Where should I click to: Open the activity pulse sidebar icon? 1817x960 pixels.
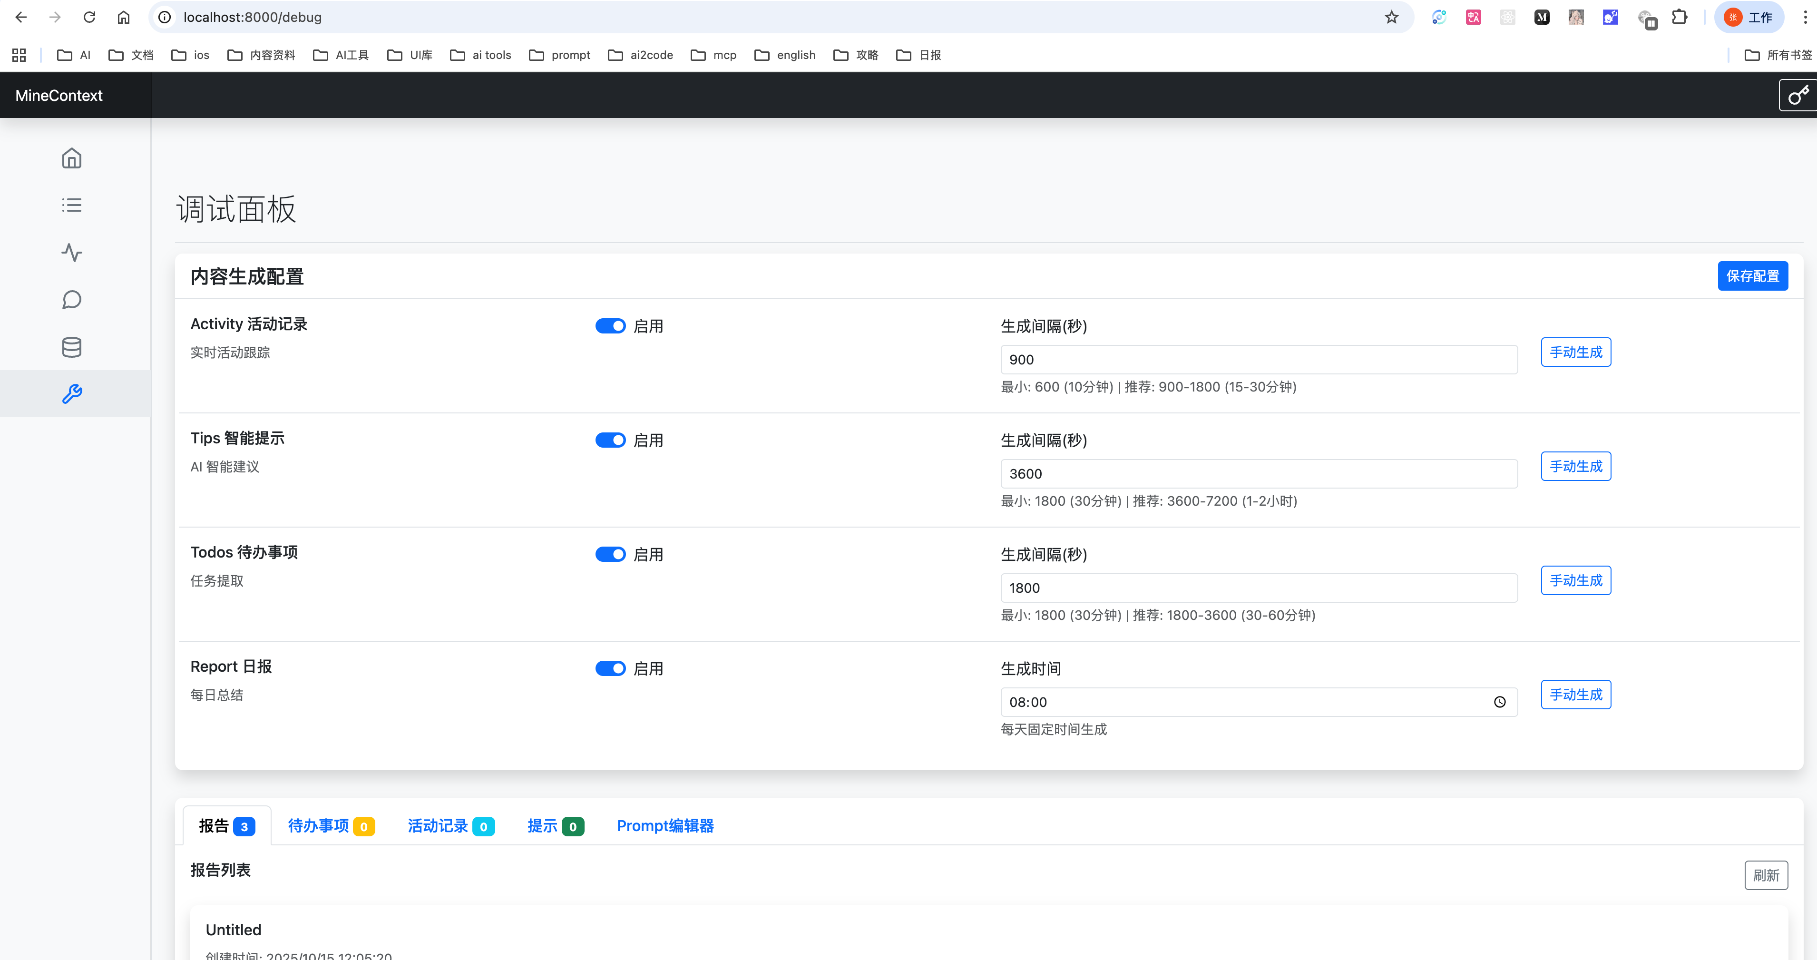pos(71,253)
